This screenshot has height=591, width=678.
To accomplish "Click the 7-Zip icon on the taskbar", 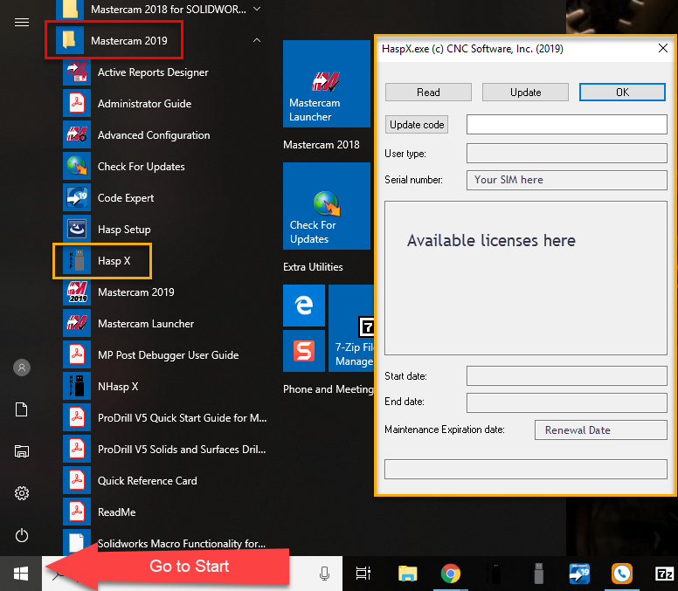I will pyautogui.click(x=664, y=574).
